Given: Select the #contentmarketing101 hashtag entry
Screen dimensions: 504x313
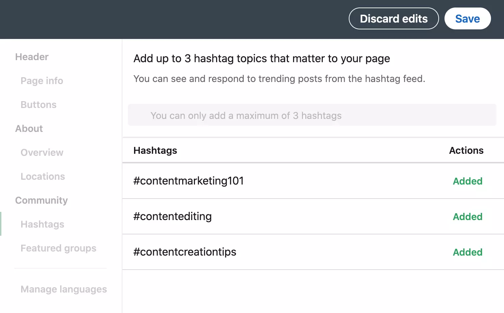Looking at the screenshot, I should 188,181.
